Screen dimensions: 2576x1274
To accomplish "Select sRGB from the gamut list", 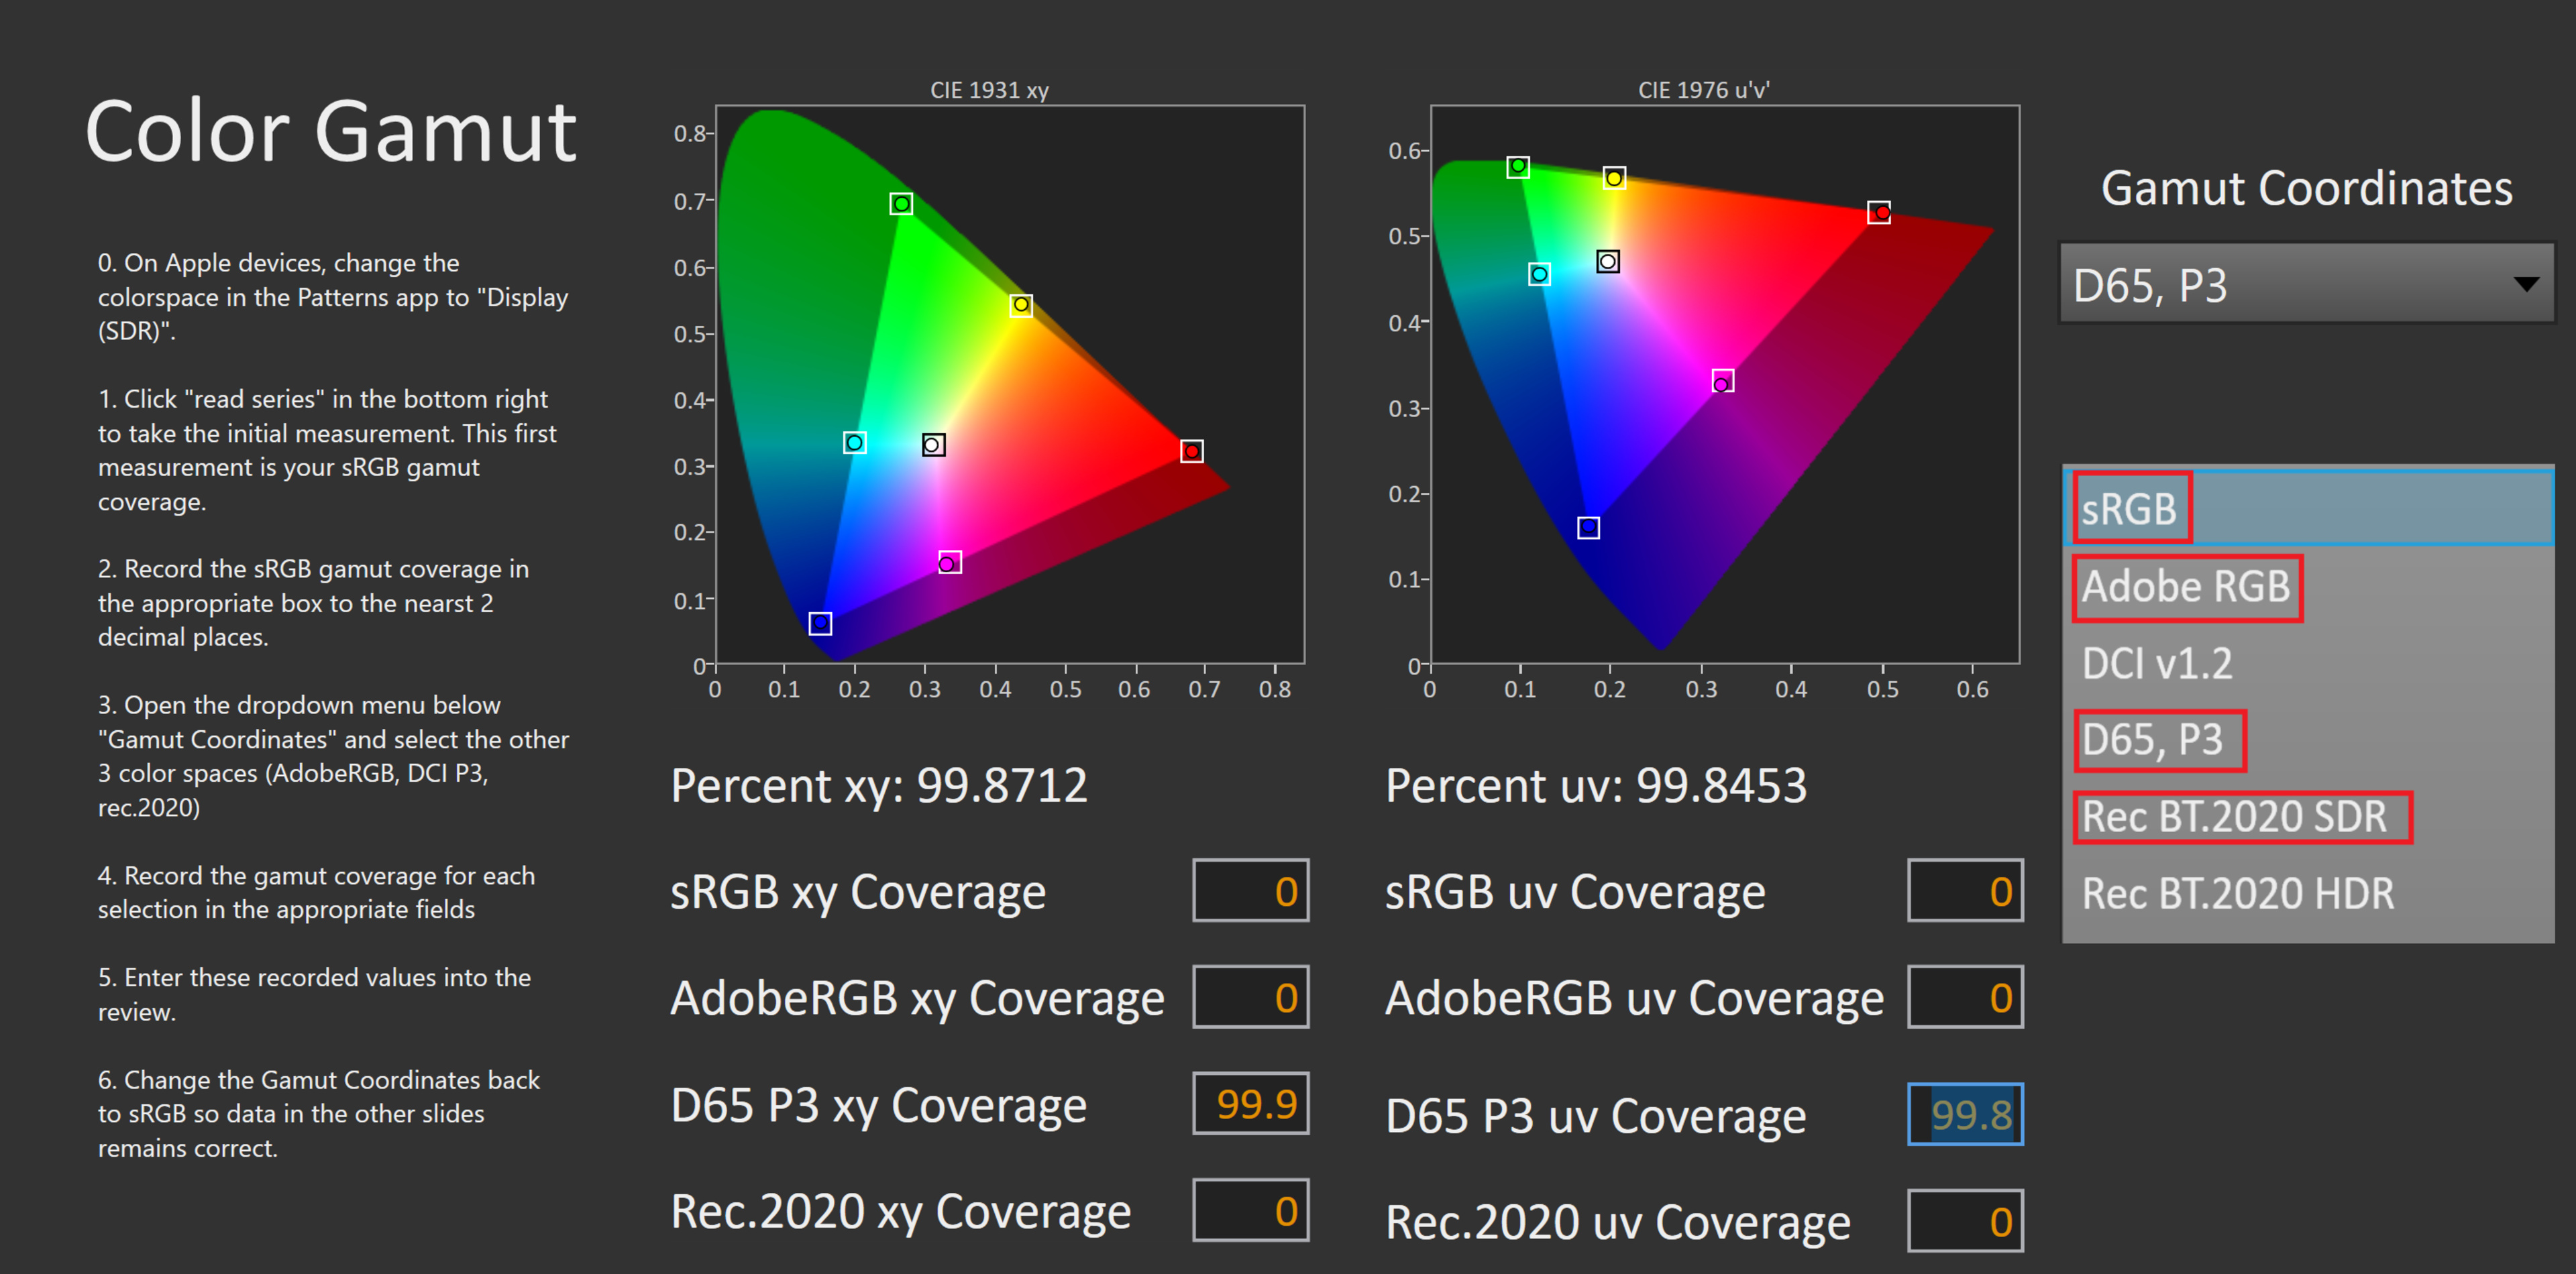I will [2130, 509].
